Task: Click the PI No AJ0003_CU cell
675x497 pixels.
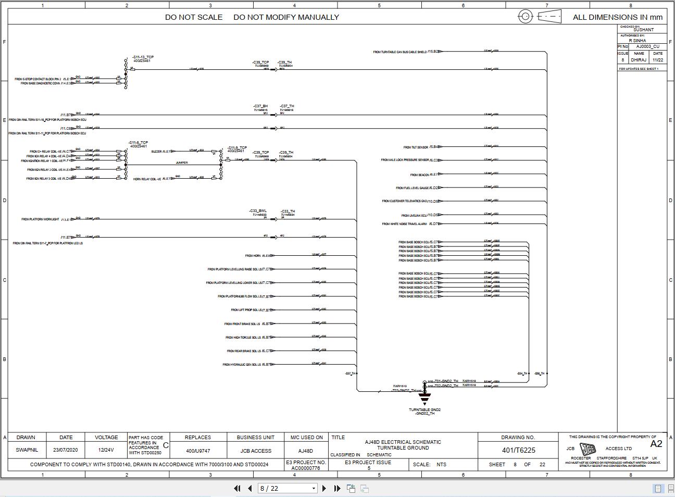Action: point(647,46)
